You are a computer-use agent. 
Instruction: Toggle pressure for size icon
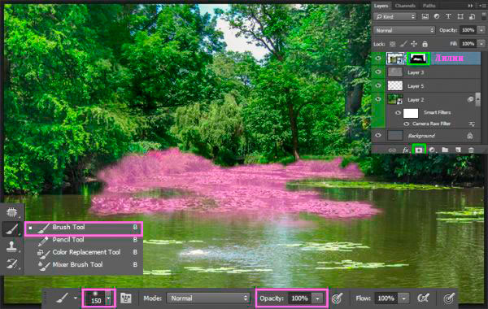449,298
